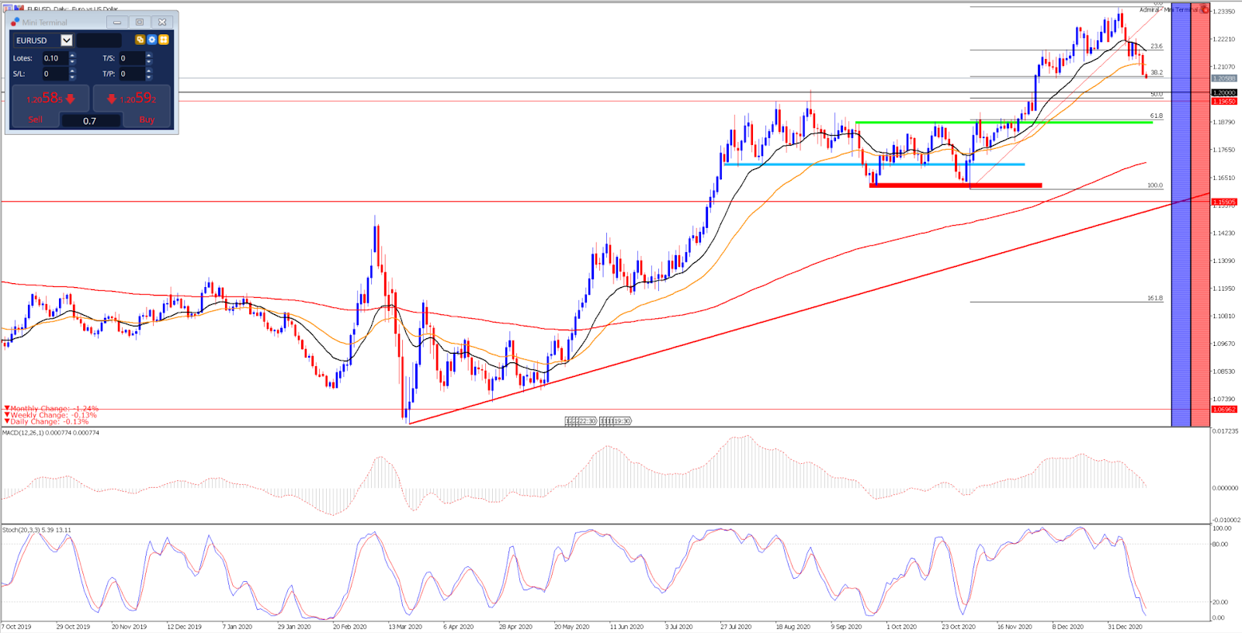The height and width of the screenshot is (633, 1242).
Task: Click the 1.14230 price on the axis
Action: pos(1224,233)
